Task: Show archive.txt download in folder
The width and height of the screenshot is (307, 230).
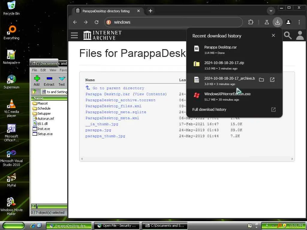Action: click(261, 80)
